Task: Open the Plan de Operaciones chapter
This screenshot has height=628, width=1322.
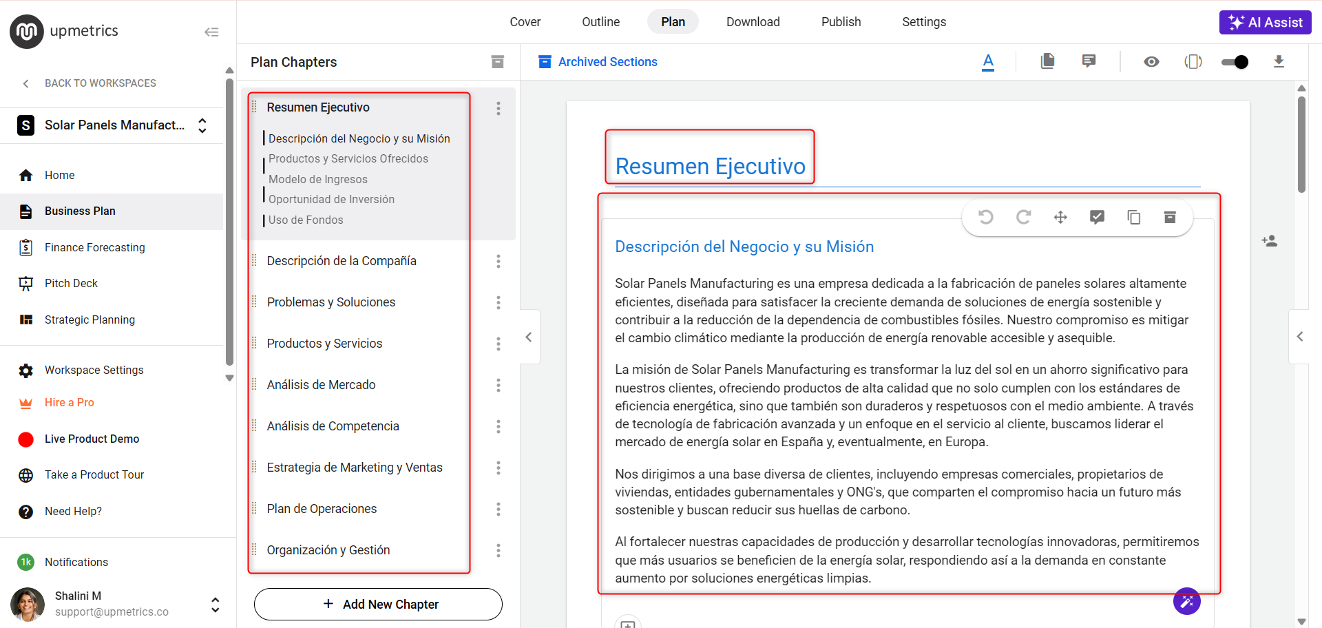Action: (x=322, y=509)
